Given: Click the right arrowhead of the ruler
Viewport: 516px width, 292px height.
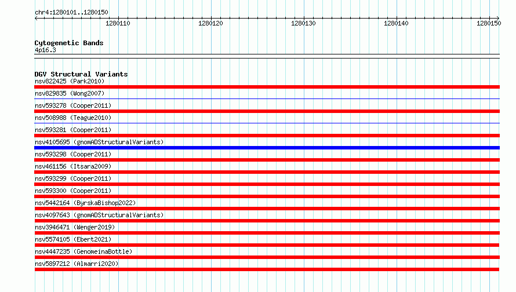Looking at the screenshot, I should [x=498, y=18].
